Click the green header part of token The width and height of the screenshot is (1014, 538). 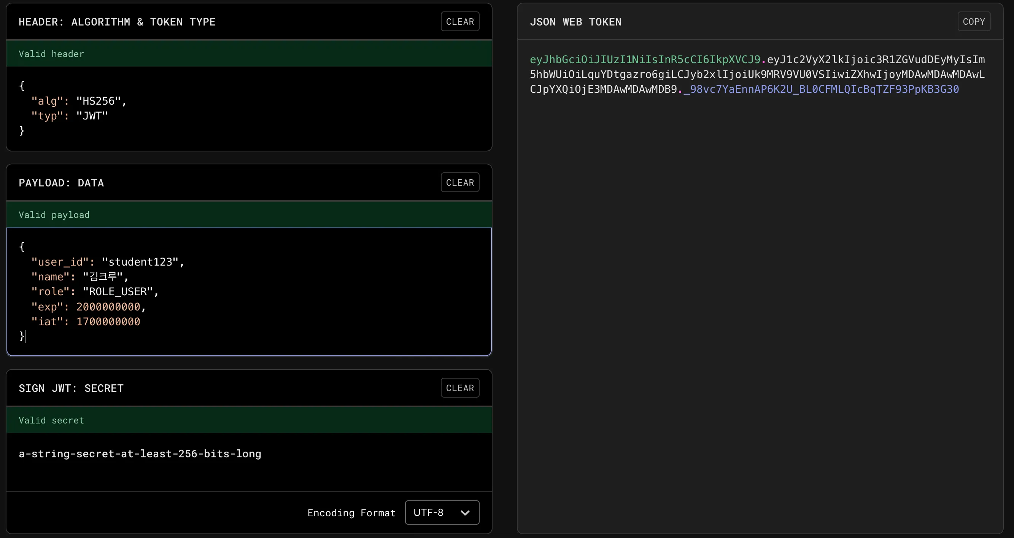click(645, 59)
